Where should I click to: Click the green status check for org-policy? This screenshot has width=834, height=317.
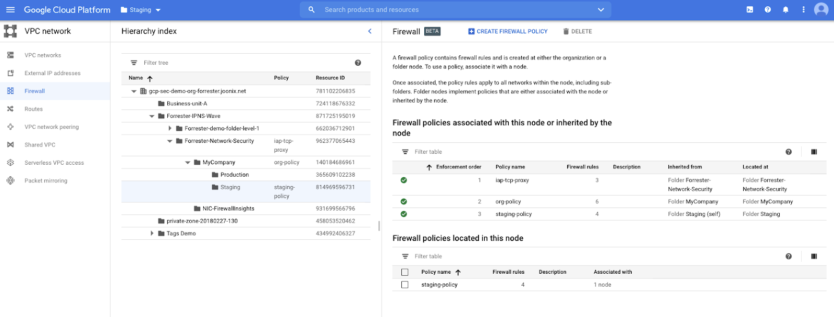(x=404, y=202)
